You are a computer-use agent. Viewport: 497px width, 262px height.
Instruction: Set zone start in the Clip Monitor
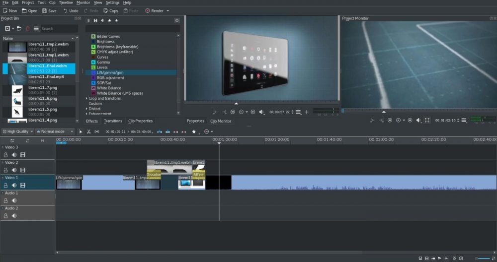pyautogui.click(x=215, y=112)
